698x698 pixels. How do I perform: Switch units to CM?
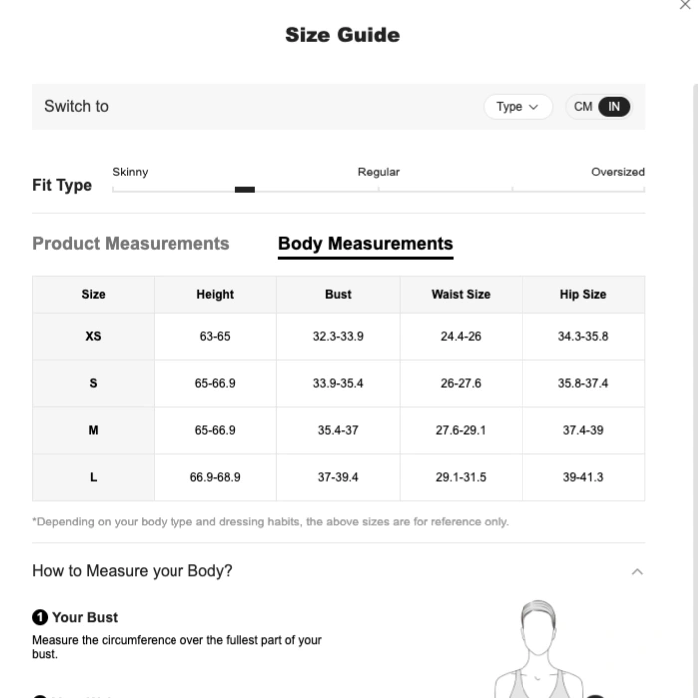(x=583, y=107)
